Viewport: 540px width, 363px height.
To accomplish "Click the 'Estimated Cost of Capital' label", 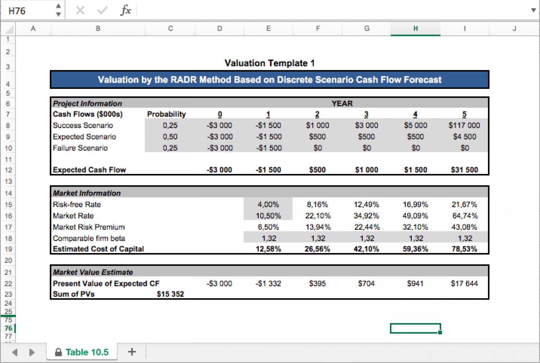I will point(98,249).
